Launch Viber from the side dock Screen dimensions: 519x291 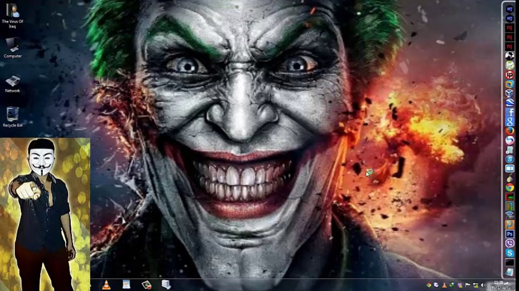pyautogui.click(x=510, y=243)
